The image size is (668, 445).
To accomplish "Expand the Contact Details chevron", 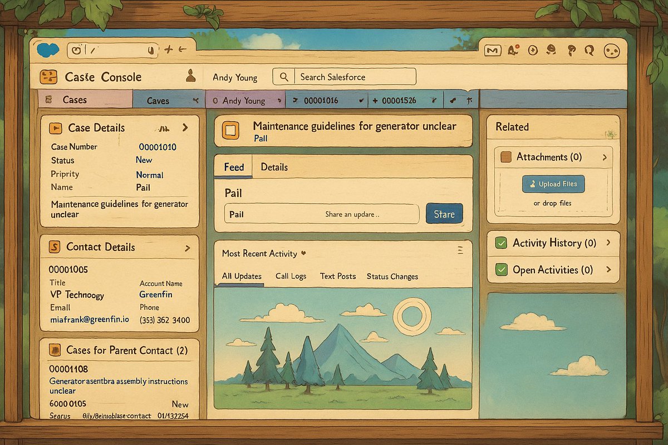I will (188, 248).
